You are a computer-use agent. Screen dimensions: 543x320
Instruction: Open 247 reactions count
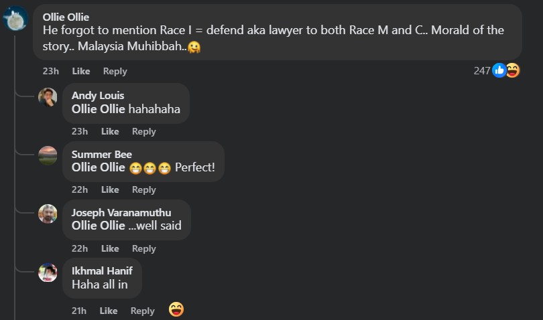(482, 71)
